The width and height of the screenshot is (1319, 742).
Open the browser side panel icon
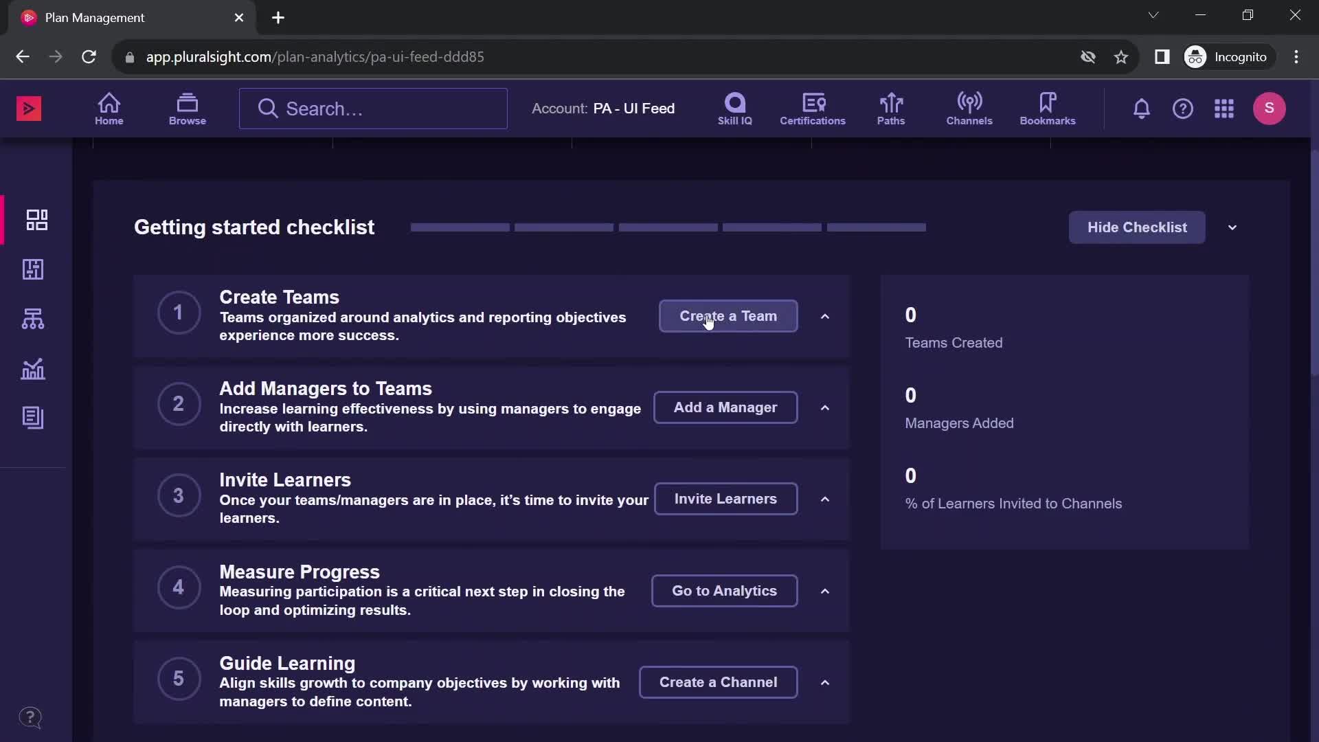tap(1162, 57)
